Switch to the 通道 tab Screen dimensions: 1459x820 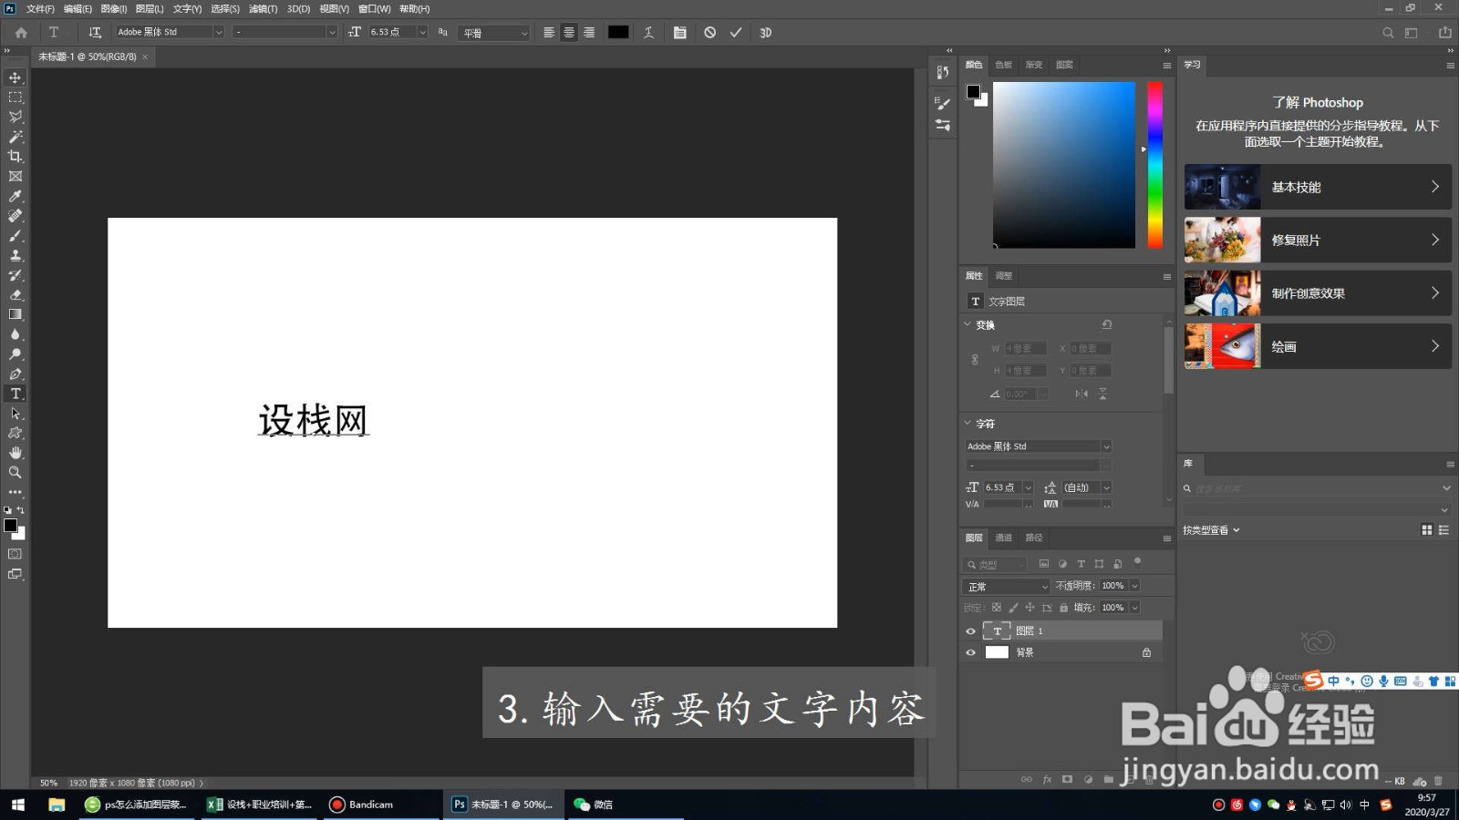1003,538
